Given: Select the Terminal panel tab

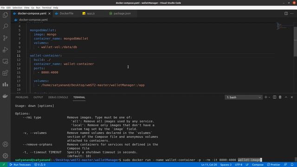Looking at the screenshot, I should 79,97.
